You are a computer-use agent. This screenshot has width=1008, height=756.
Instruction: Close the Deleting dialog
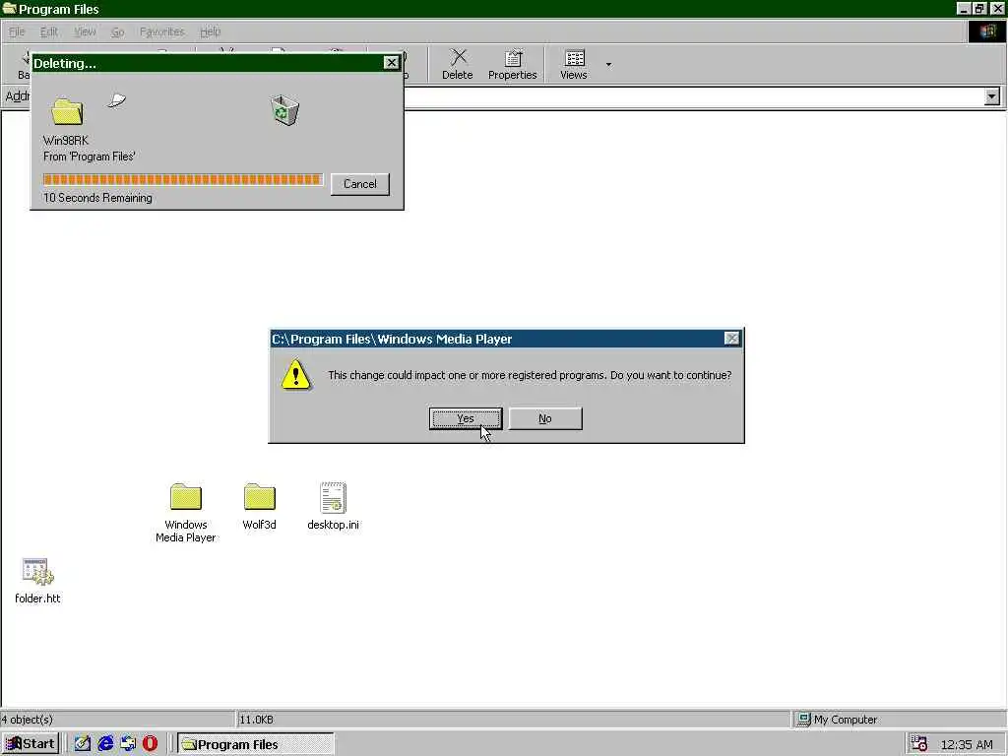pyautogui.click(x=391, y=62)
